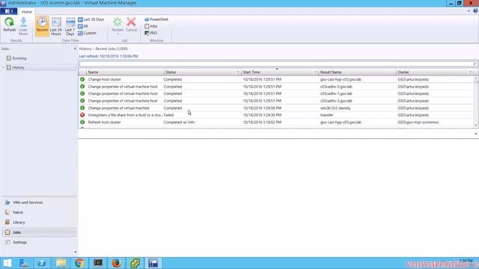Open the application file menu button
Screen dimensions: 479x269
click(9, 11)
